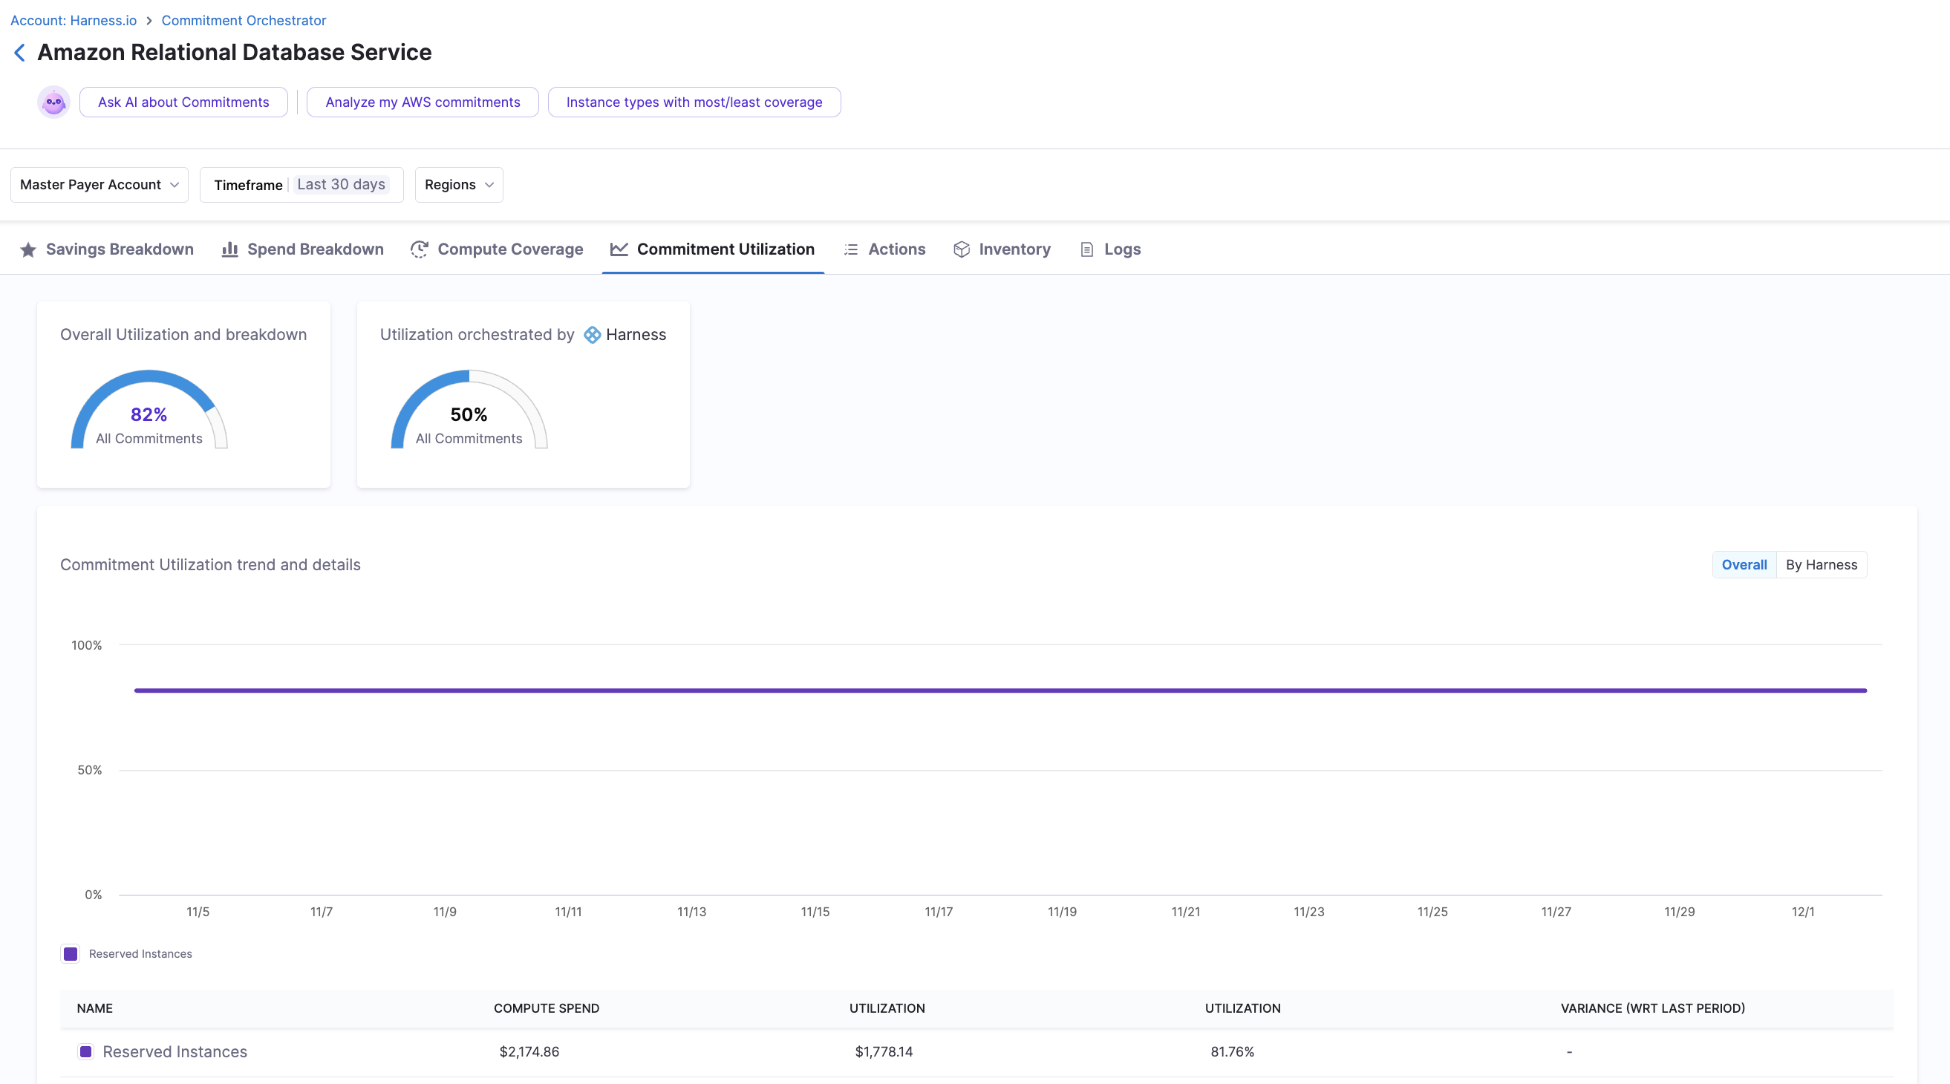Switch the trend chart to By Harness

coord(1821,565)
